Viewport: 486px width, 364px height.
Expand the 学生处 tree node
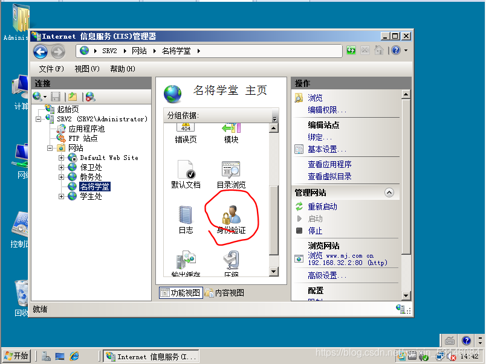click(62, 196)
